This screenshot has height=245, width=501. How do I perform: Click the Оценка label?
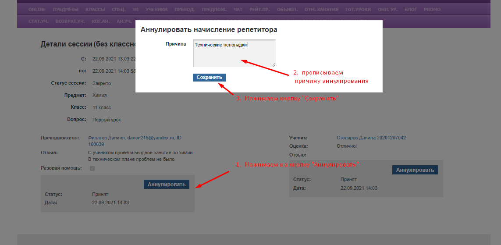coord(298,146)
